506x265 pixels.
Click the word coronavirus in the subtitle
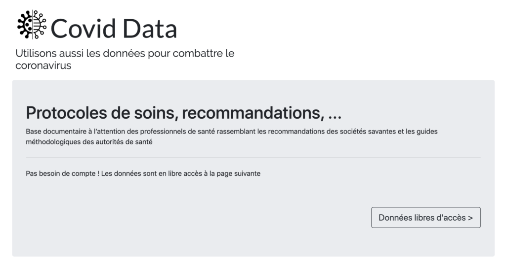point(43,66)
